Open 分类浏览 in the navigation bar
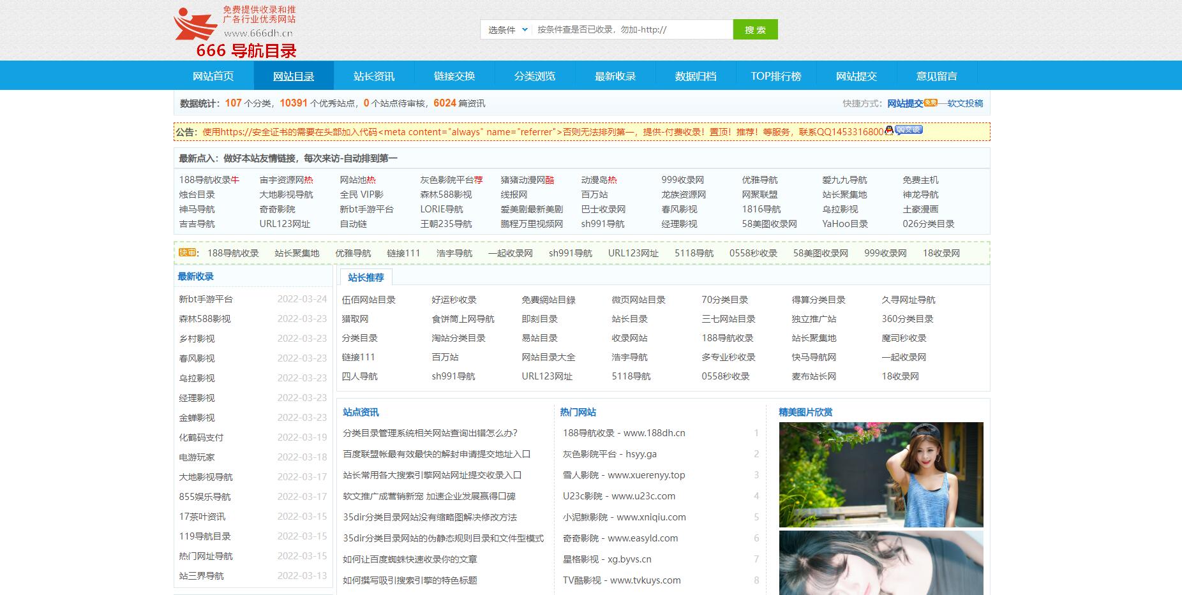The height and width of the screenshot is (595, 1182). point(535,76)
